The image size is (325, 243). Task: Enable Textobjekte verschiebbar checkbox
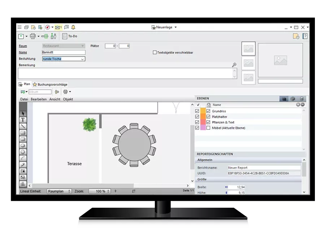[155, 53]
